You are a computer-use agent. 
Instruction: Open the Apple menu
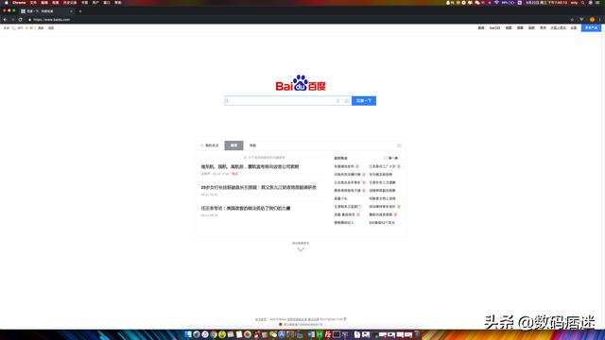7,2
